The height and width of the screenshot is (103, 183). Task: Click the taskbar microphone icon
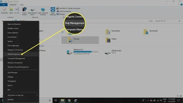click(x=50, y=100)
